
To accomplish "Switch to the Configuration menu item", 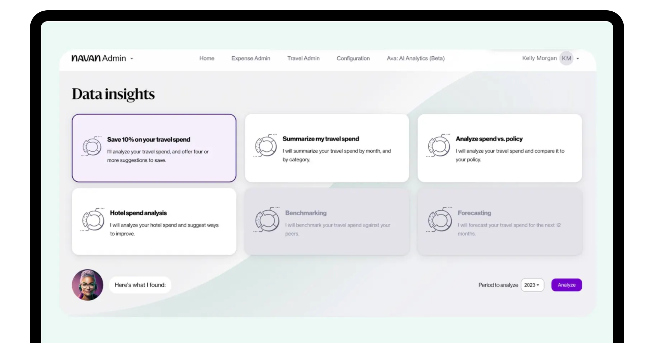I will tap(353, 58).
